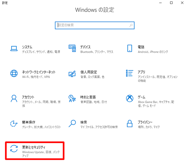Click the Windows Update、回復、バックアップ text
Image resolution: width=186 pixels, height=165 pixels.
coord(41,154)
